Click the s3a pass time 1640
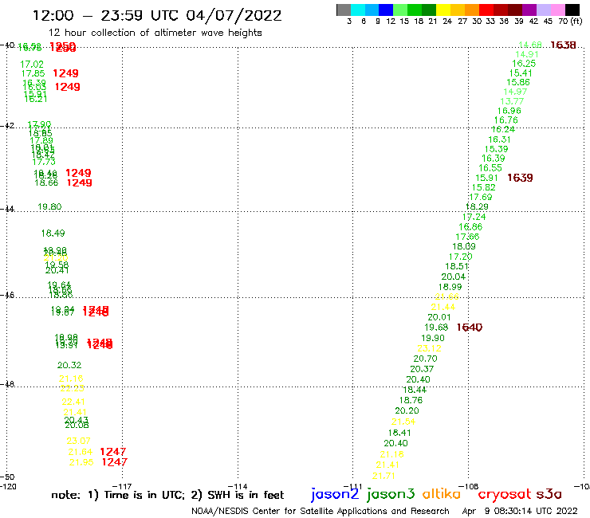Viewport: 590px width, 518px height. click(x=470, y=328)
